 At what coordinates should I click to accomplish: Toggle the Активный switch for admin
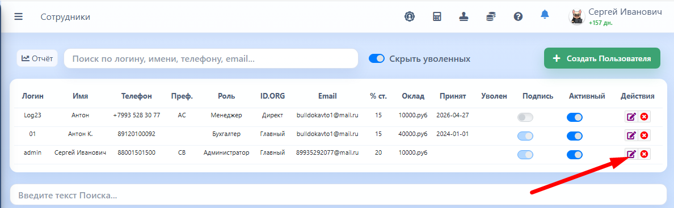[575, 155]
